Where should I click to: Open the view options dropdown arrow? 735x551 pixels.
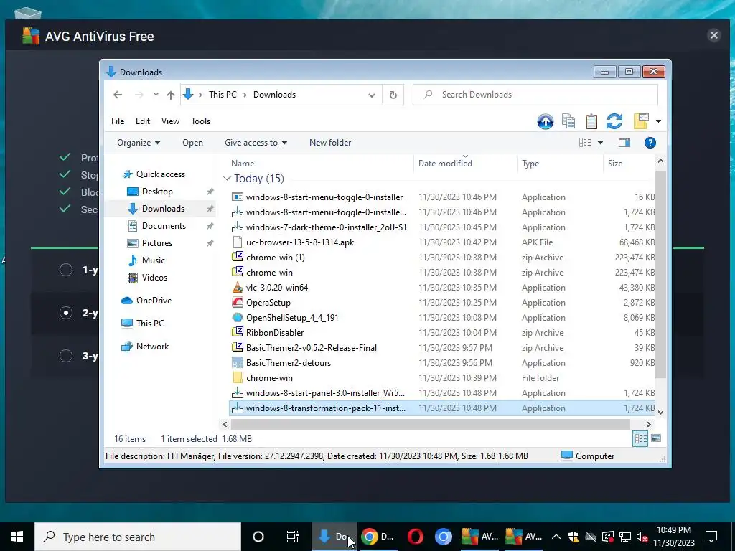click(600, 143)
